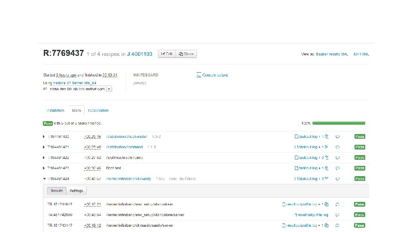
Task: View as JUnit XML
Action: click(x=361, y=54)
